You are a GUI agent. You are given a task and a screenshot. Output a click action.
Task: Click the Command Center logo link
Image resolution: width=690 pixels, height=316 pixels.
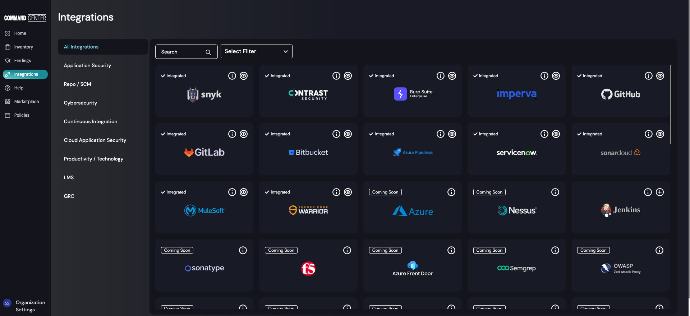(25, 18)
